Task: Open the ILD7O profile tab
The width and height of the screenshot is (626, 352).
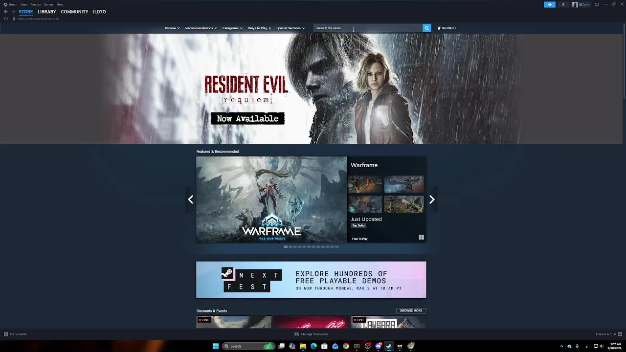Action: (x=99, y=11)
